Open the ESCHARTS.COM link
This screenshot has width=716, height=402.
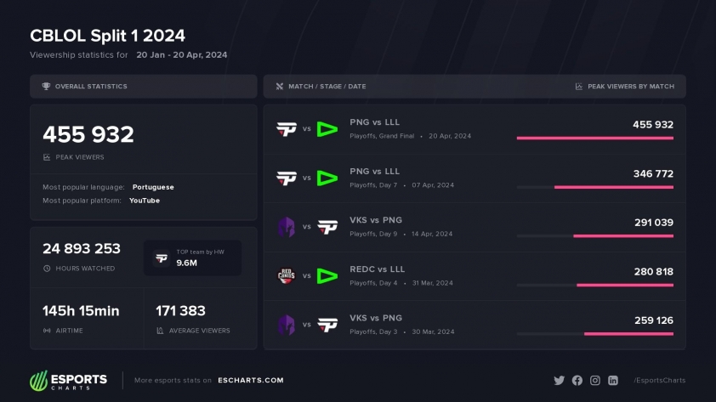tap(251, 380)
